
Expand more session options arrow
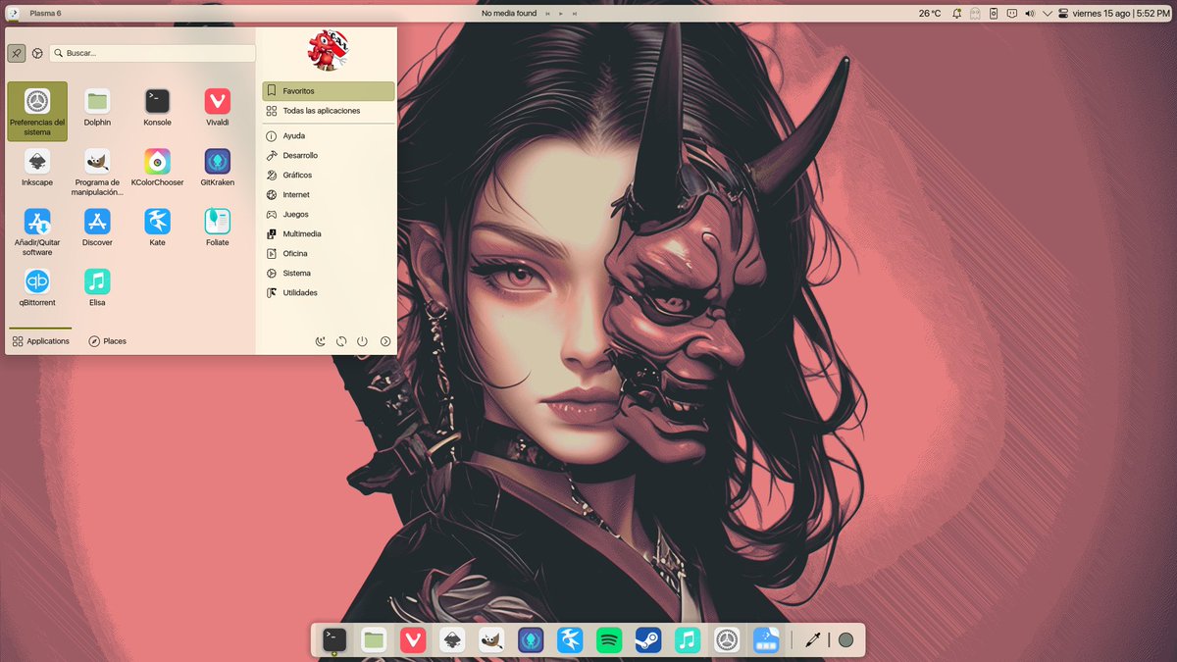[385, 341]
